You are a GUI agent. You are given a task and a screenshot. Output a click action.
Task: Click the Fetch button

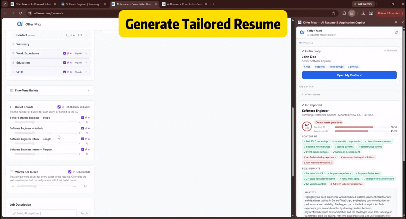point(84,213)
